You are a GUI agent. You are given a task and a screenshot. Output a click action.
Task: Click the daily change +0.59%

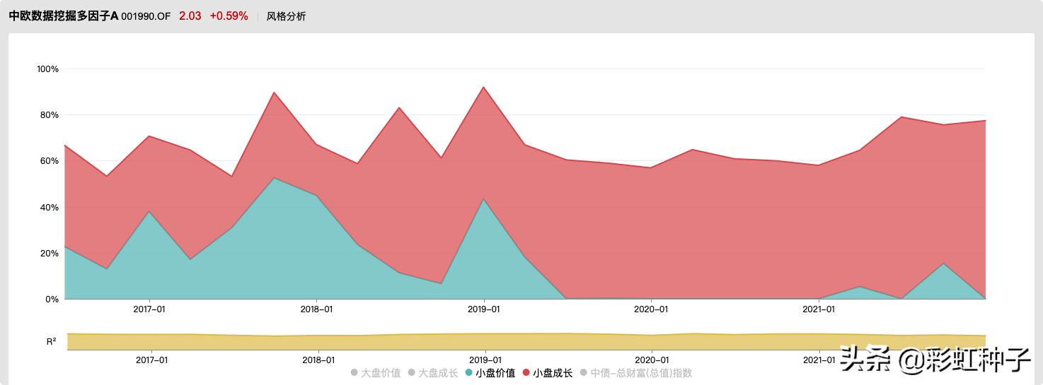pyautogui.click(x=229, y=16)
